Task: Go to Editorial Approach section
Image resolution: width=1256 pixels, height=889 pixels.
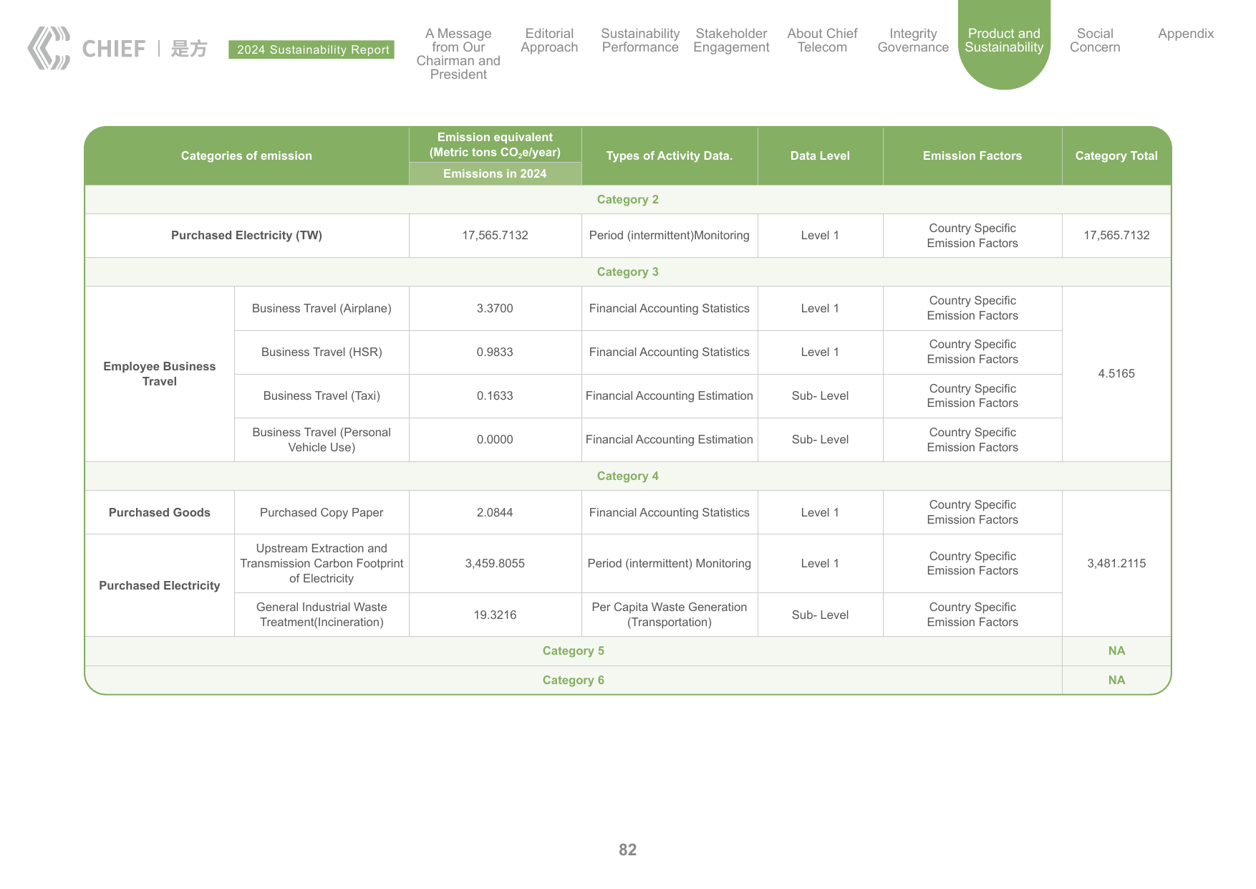Action: click(x=549, y=40)
